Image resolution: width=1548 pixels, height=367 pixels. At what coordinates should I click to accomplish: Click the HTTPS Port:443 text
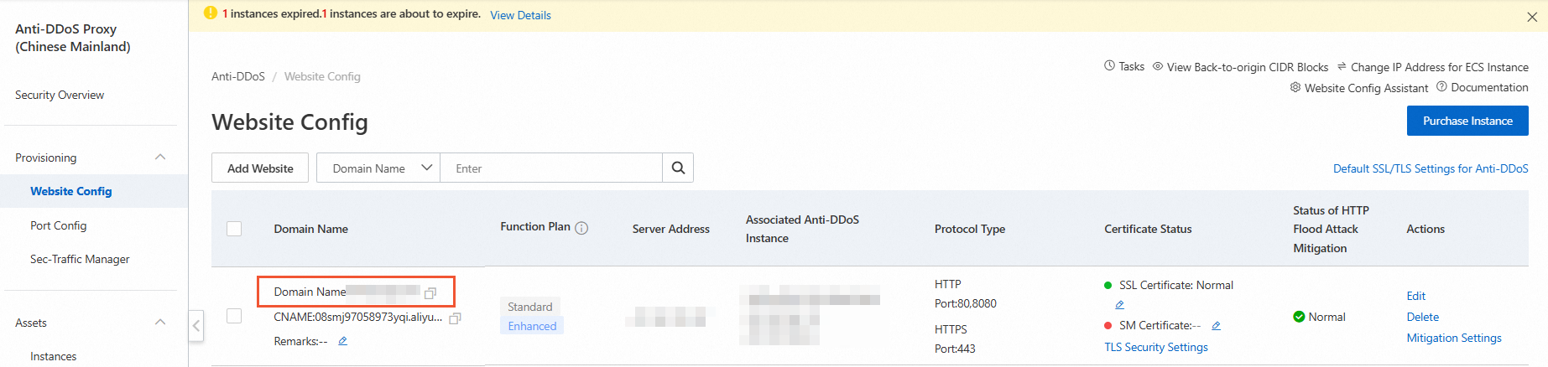[955, 339]
